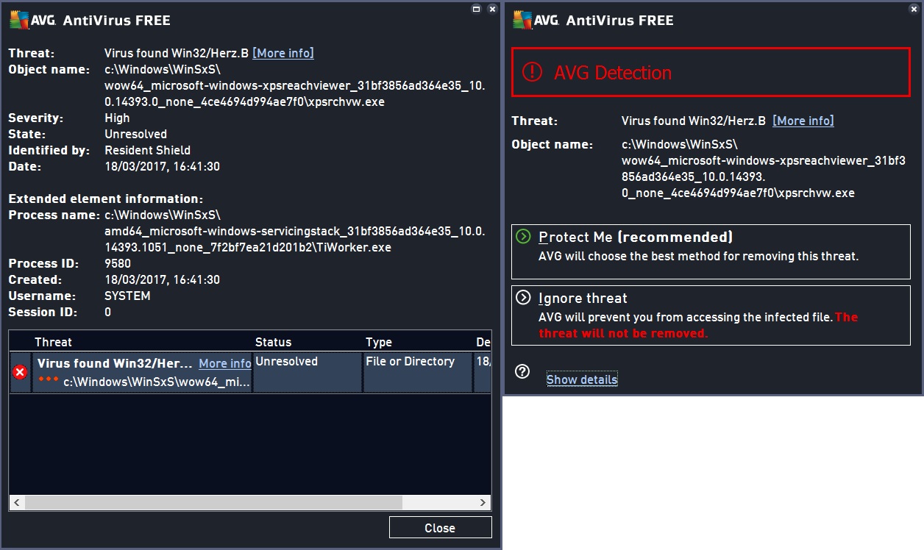Sort the list by the Status column header
924x550 pixels.
(273, 342)
